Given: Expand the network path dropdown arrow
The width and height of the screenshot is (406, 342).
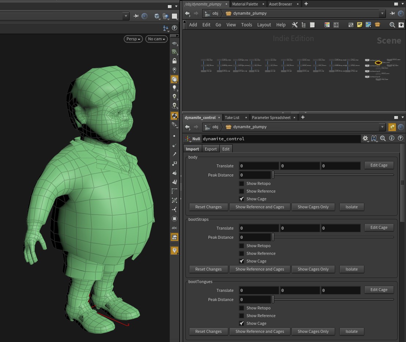Looking at the screenshot, I should point(383,14).
